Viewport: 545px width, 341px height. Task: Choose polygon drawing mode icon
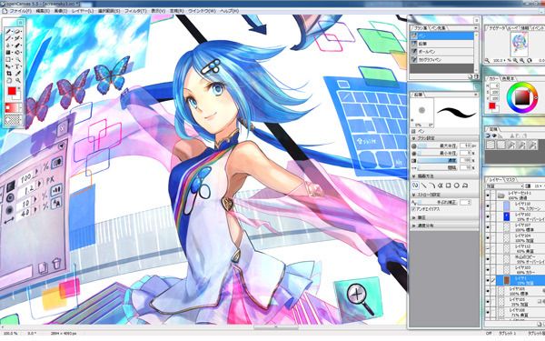(465, 186)
